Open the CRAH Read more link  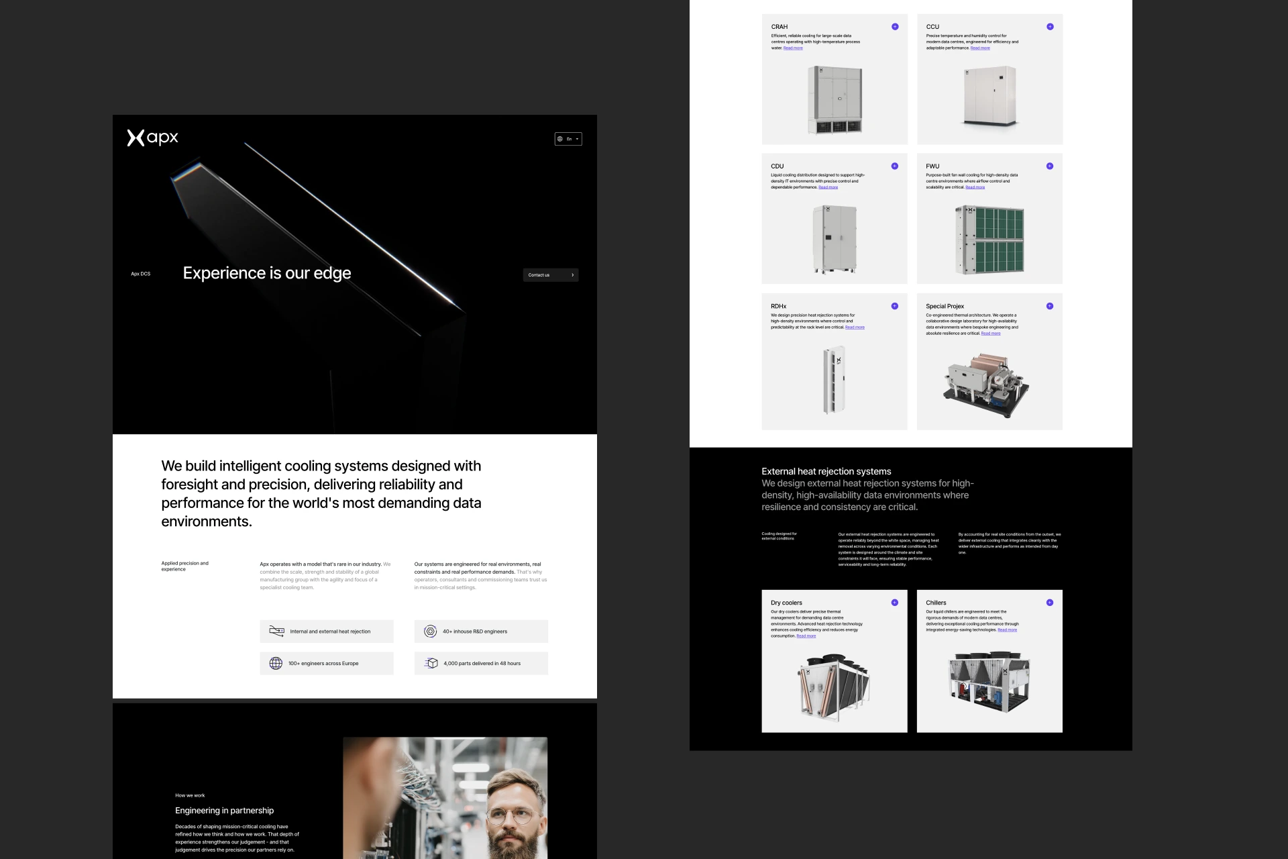(793, 48)
